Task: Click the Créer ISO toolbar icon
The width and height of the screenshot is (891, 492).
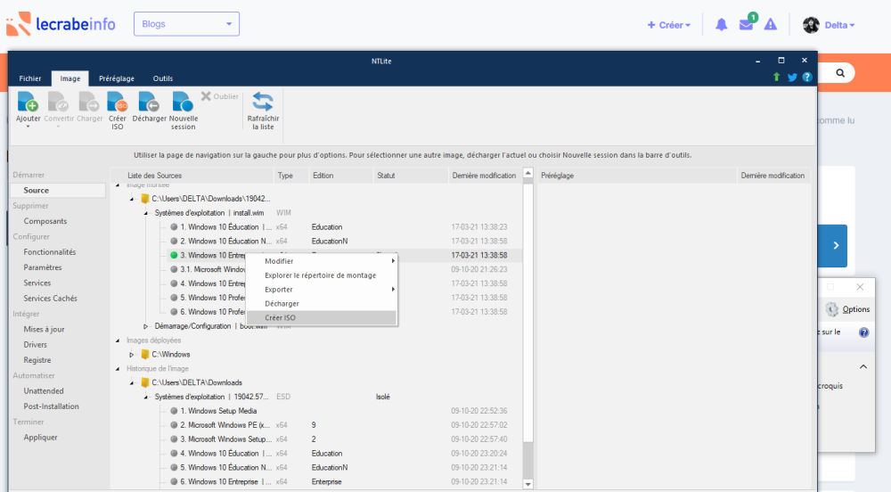Action: pyautogui.click(x=117, y=102)
